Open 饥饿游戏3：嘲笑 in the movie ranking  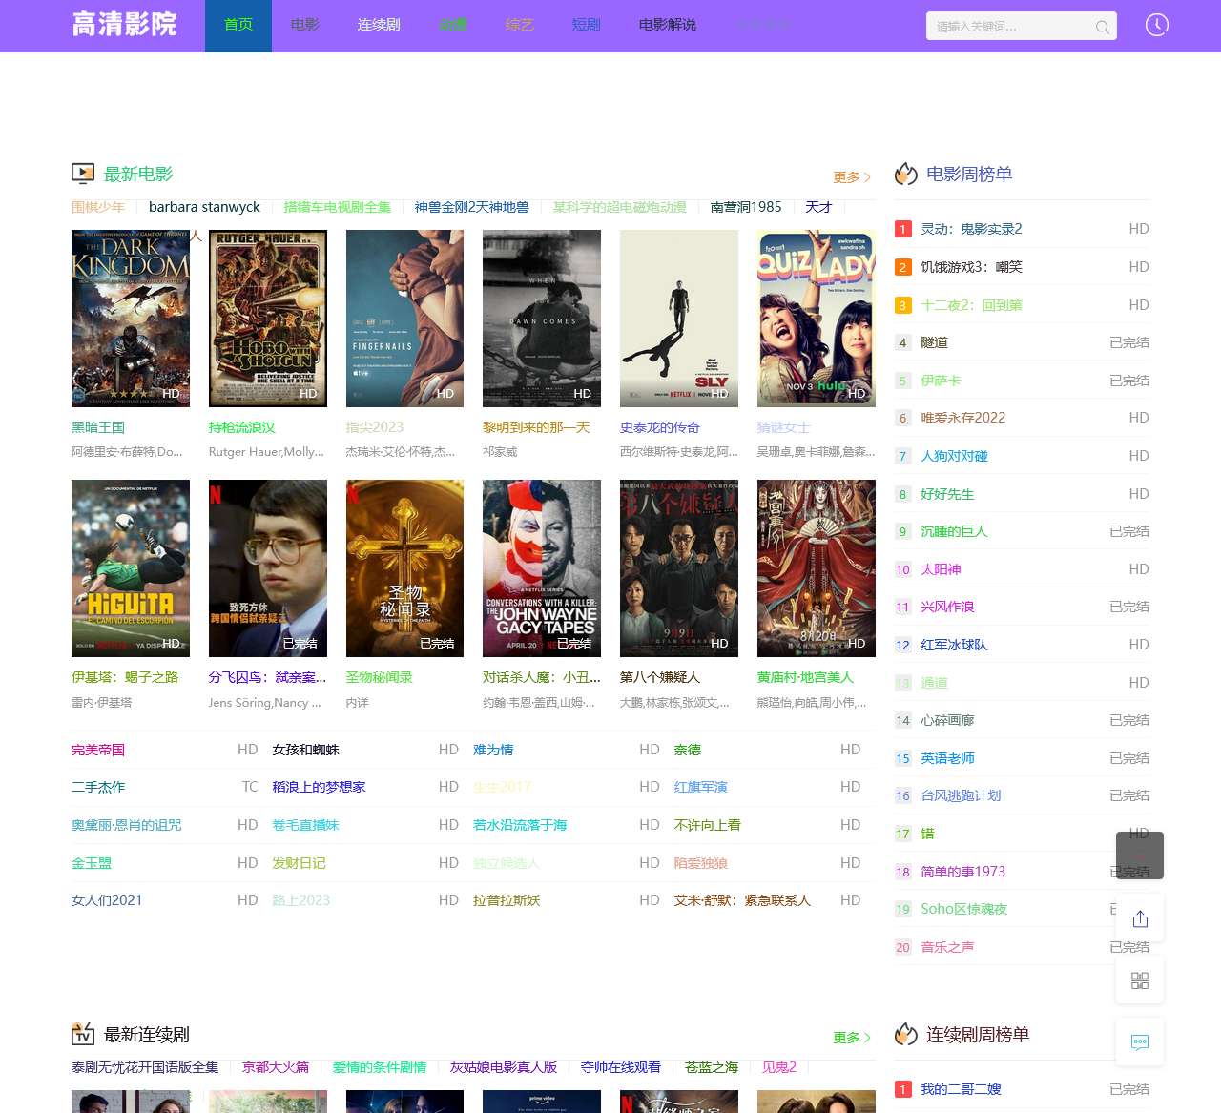tap(972, 267)
